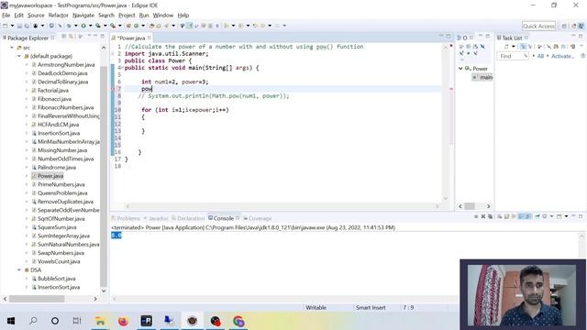This screenshot has height=330, width=587.
Task: Click the All filter link in Task List
Action: [540, 56]
